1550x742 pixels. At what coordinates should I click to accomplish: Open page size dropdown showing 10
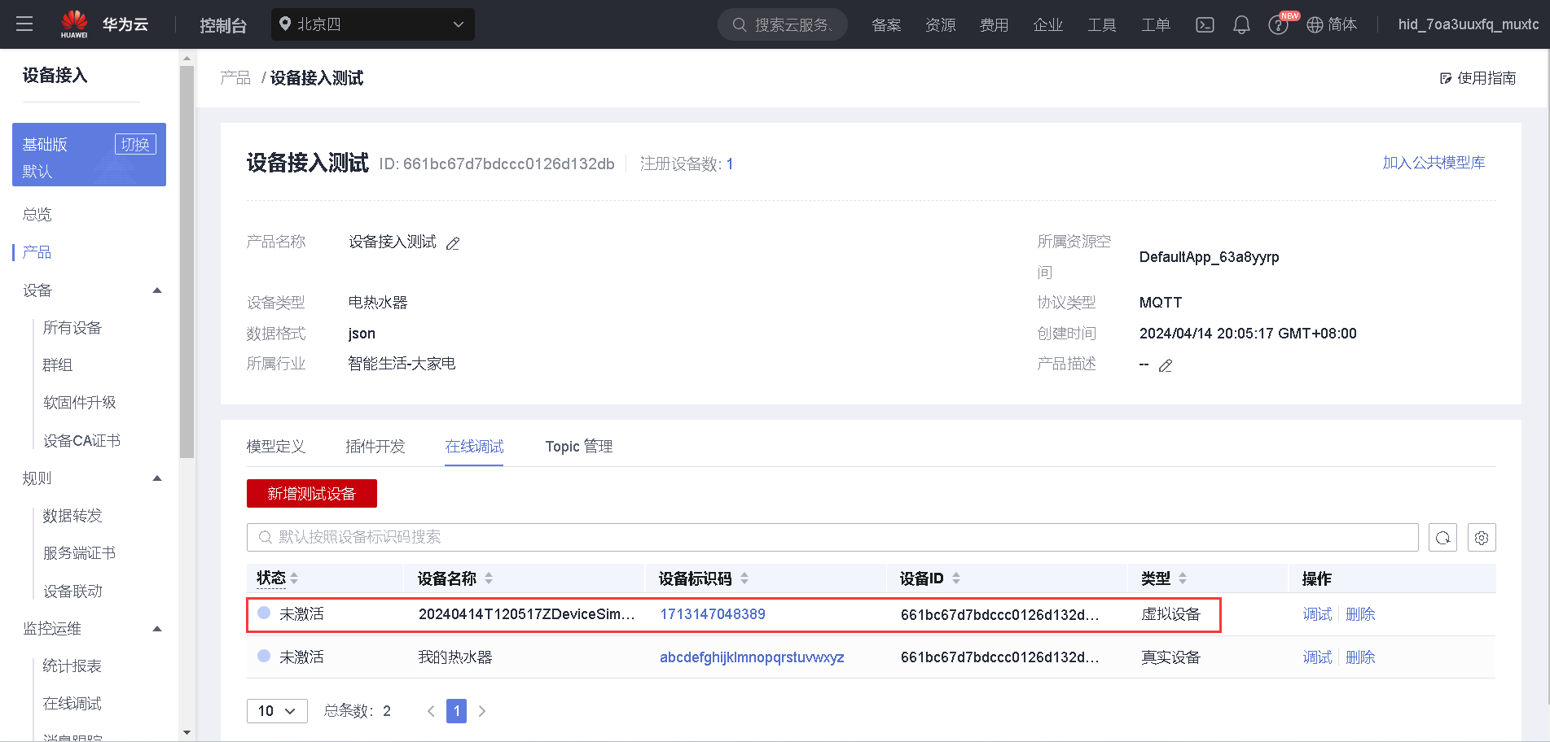[x=277, y=711]
